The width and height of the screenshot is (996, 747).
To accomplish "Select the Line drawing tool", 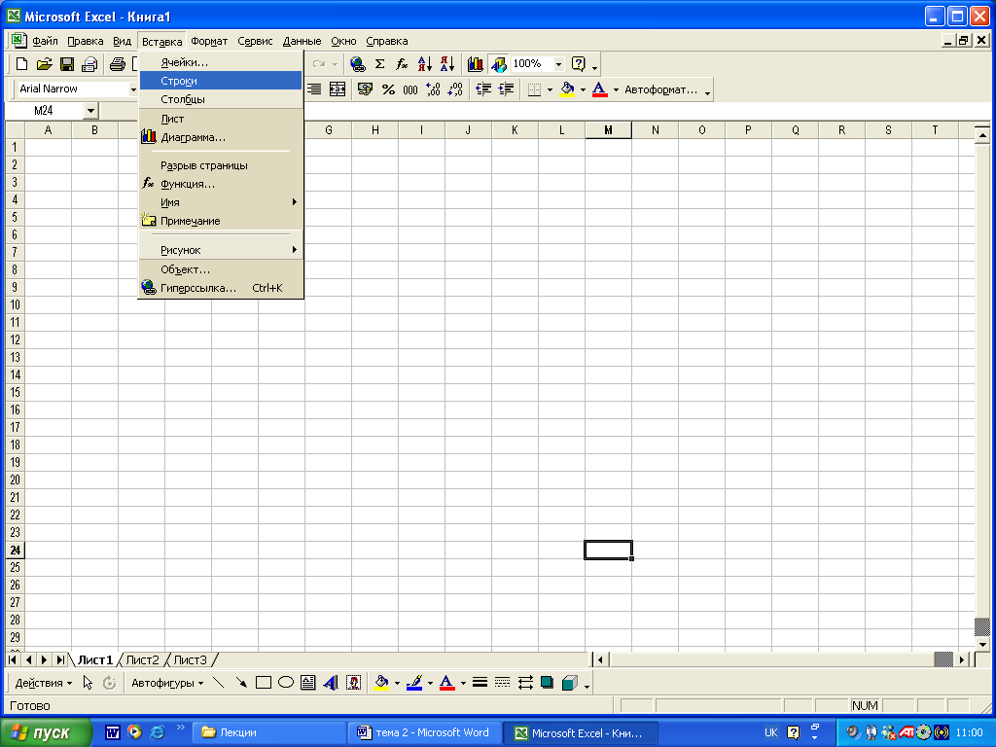I will (218, 684).
